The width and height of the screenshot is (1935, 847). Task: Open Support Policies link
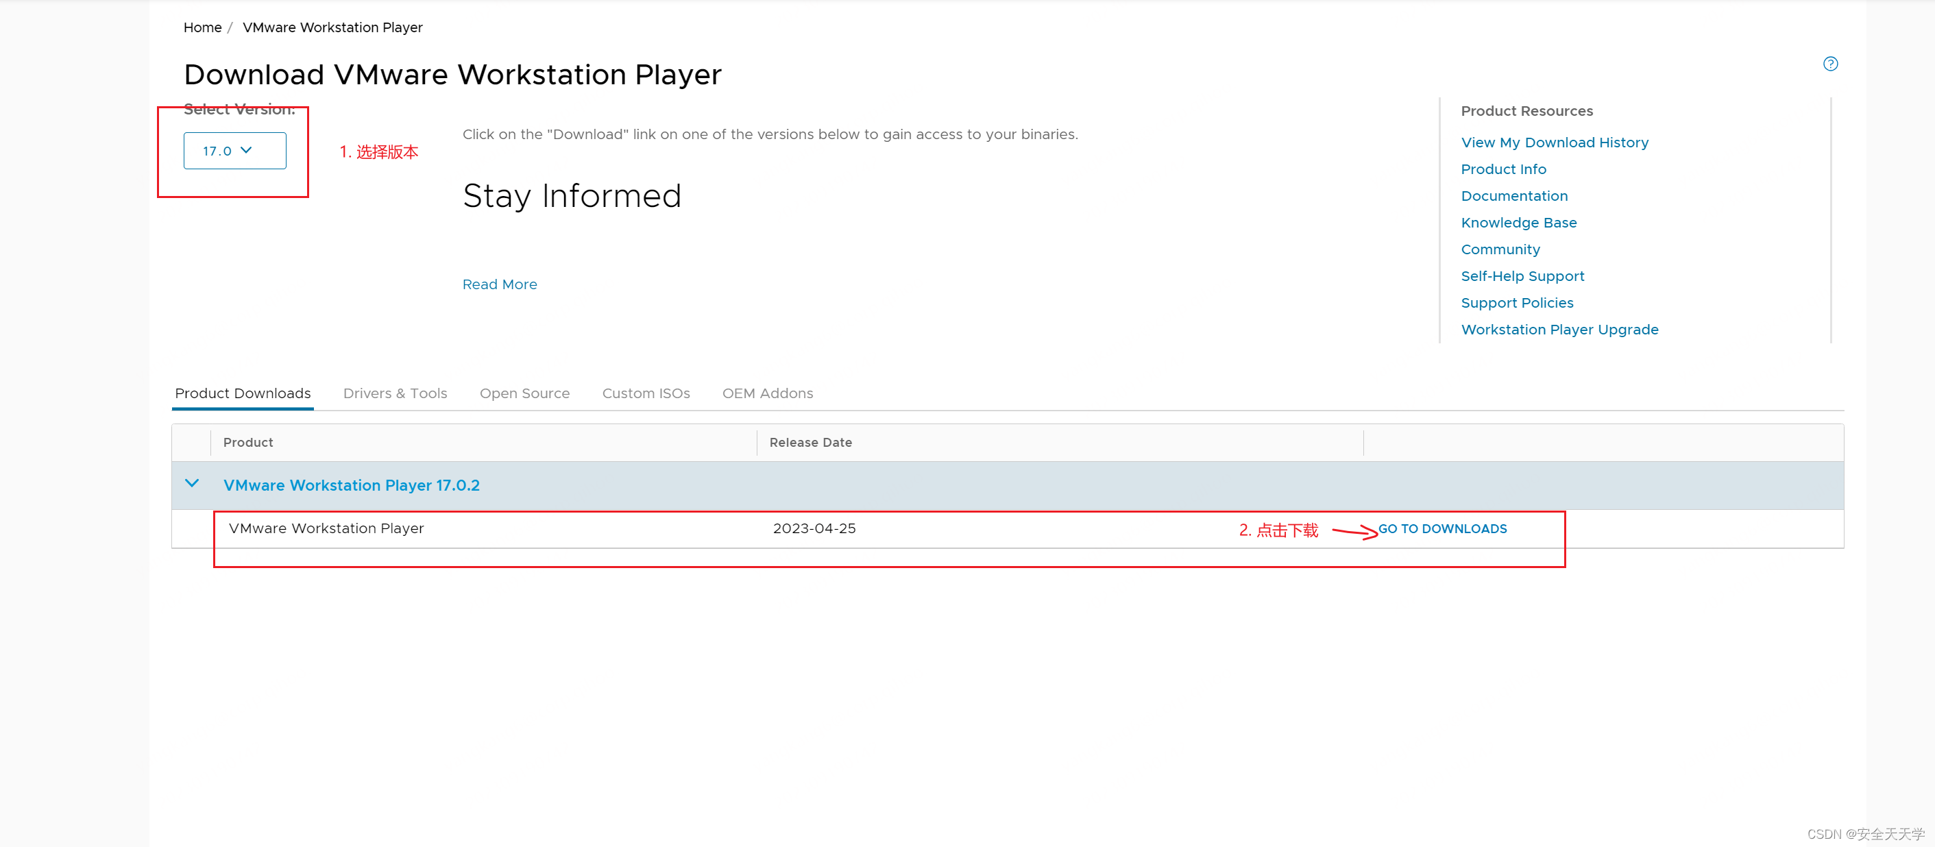(x=1517, y=304)
